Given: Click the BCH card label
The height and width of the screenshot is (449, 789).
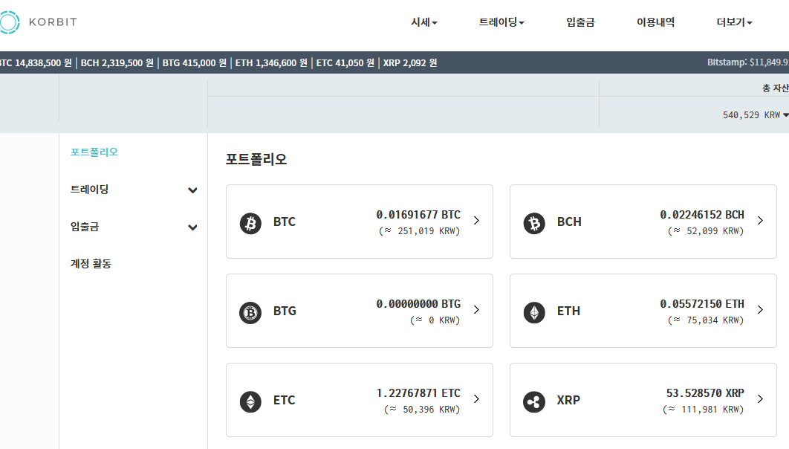Looking at the screenshot, I should coord(569,222).
